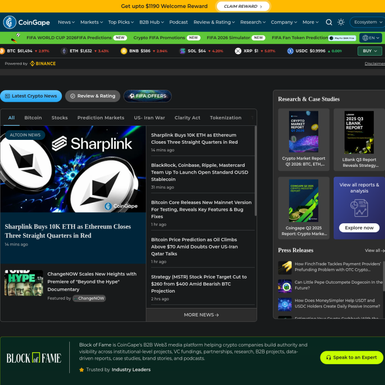This screenshot has height=385, width=385.
Task: Click the FIFA OFFERS button
Action: coord(148,96)
